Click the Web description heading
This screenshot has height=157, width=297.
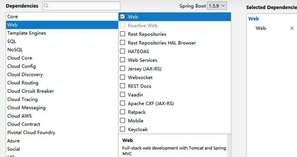[127, 140]
